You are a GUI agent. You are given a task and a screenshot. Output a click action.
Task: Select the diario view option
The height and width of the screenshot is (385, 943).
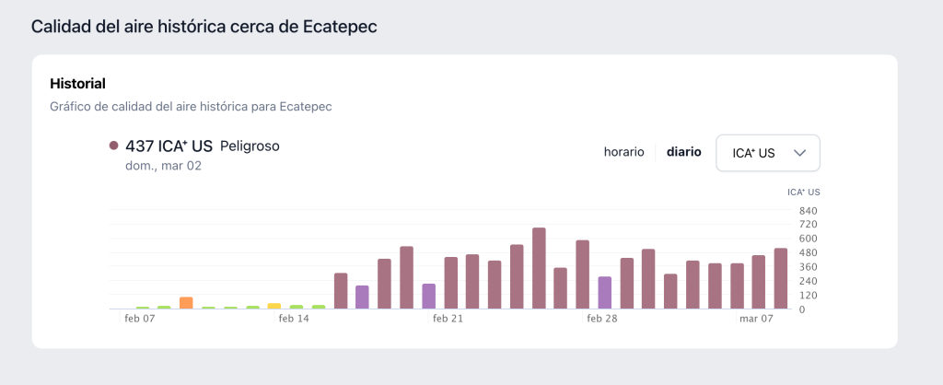(683, 152)
